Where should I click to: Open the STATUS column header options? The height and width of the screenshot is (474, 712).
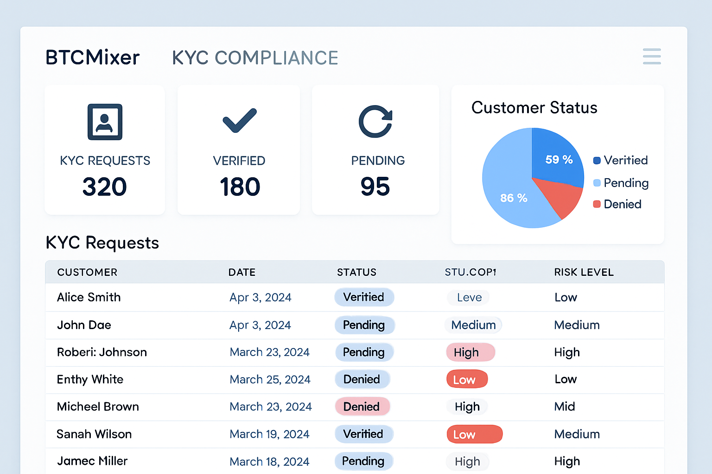pos(356,272)
